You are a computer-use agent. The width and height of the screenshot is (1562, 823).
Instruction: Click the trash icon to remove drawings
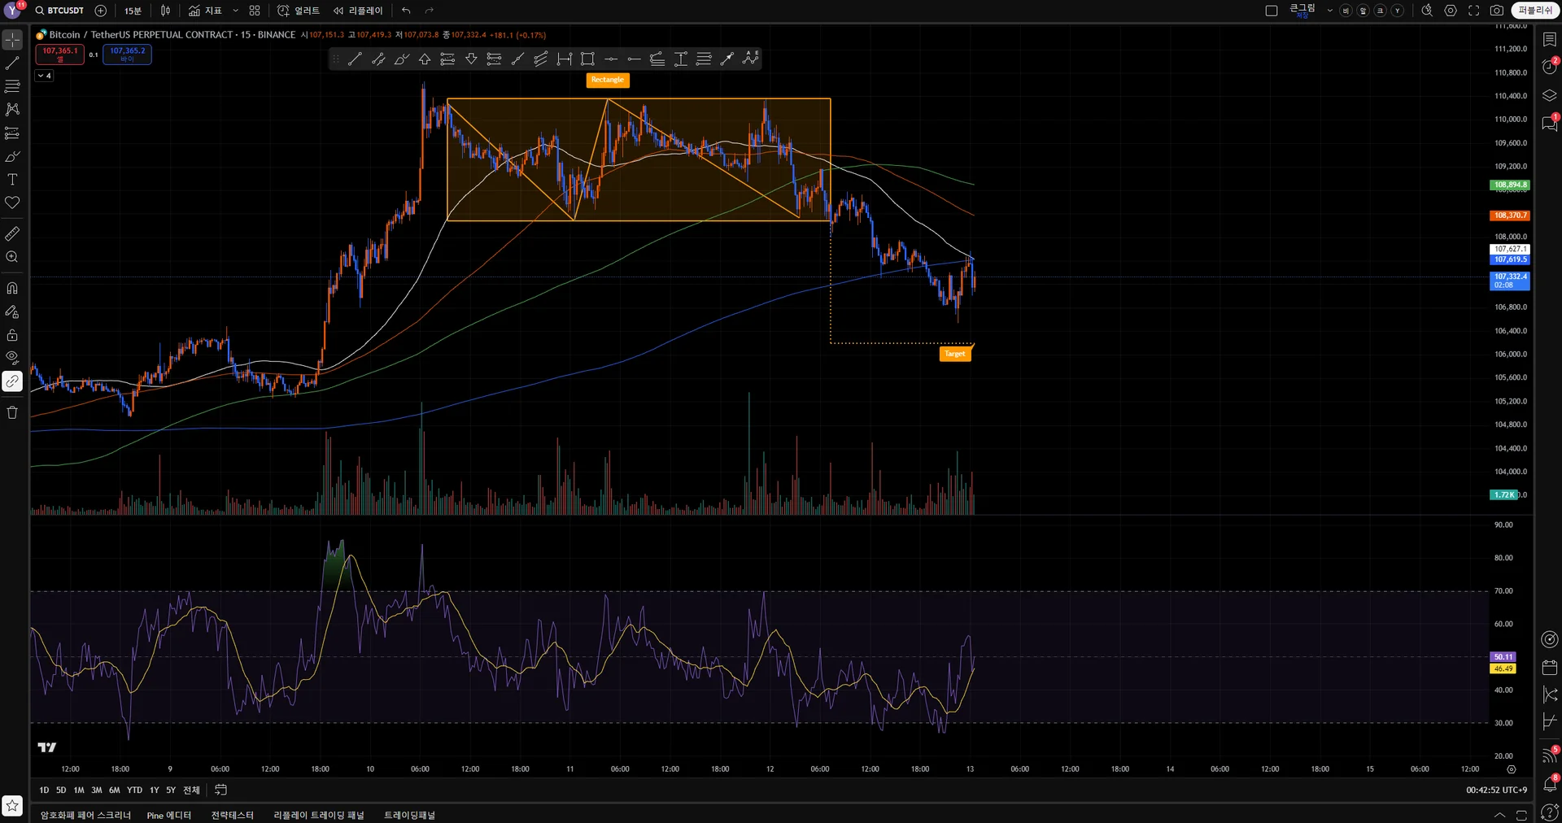click(x=12, y=412)
